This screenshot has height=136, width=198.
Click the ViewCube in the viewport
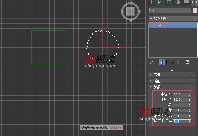click(x=131, y=12)
